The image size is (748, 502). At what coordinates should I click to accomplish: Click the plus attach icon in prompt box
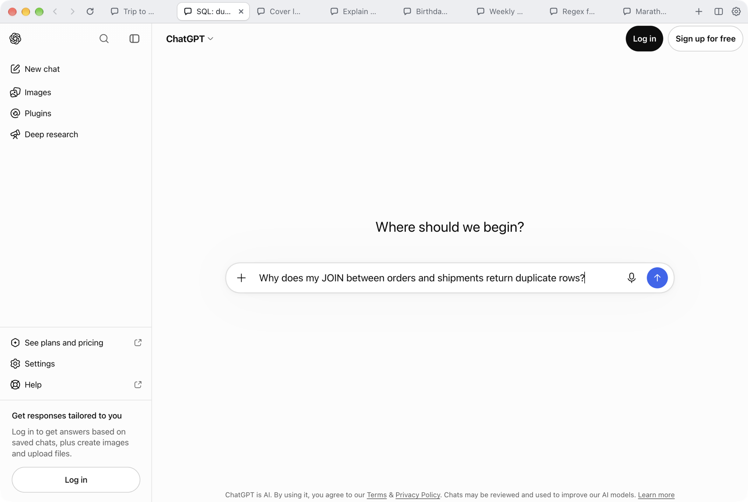[241, 278]
